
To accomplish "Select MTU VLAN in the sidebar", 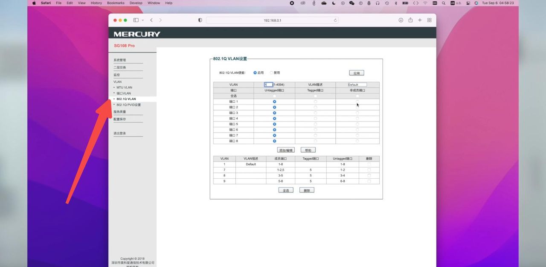I will click(x=125, y=87).
